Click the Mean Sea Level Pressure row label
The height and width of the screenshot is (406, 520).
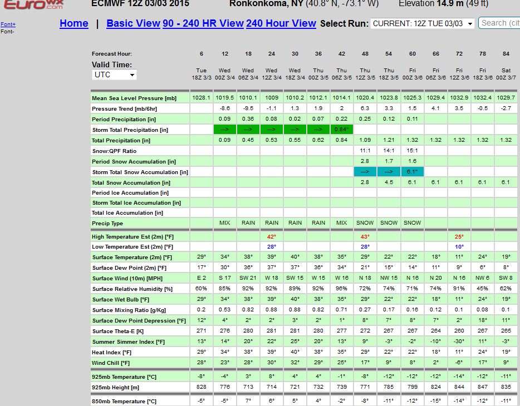click(x=134, y=98)
